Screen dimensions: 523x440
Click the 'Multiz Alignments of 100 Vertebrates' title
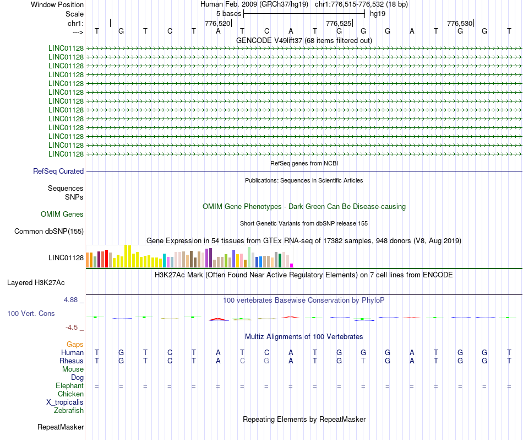click(304, 336)
